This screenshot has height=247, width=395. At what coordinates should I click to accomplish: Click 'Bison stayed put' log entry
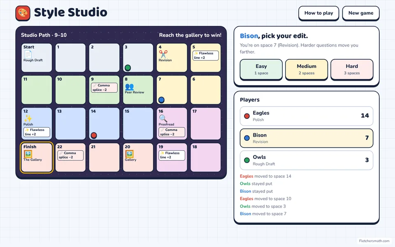click(256, 191)
